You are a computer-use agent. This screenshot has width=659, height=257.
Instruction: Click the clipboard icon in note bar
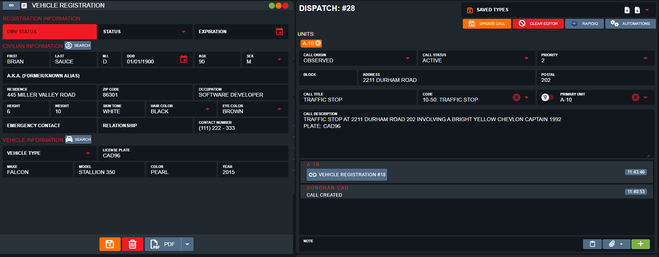[592, 244]
